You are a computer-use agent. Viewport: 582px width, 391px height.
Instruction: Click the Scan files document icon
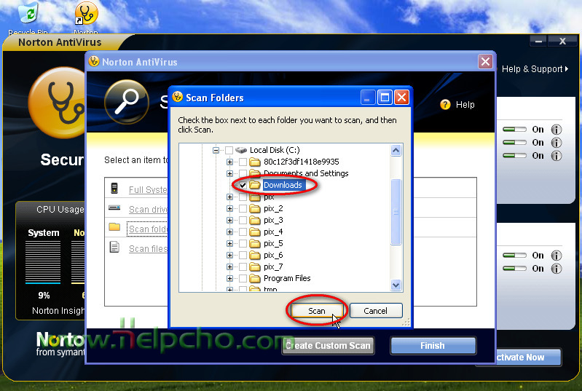(x=114, y=247)
